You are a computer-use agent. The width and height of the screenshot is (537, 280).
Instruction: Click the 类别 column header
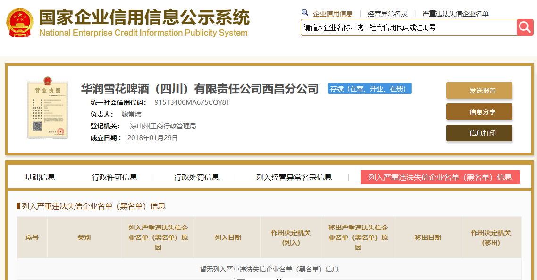coord(84,238)
